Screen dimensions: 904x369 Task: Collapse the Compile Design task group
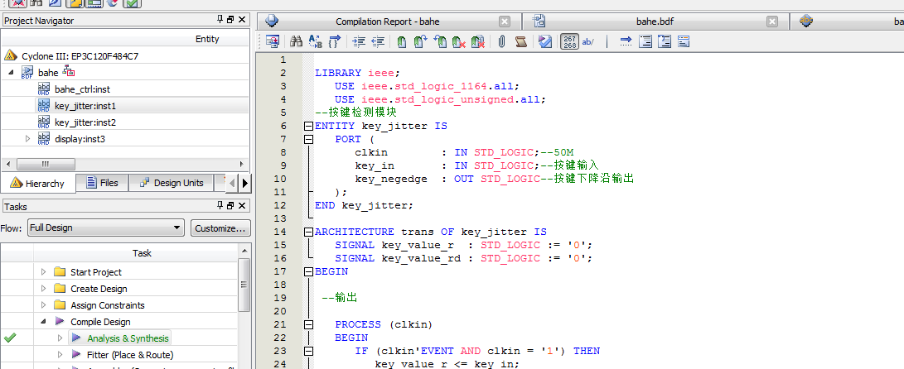(x=44, y=322)
